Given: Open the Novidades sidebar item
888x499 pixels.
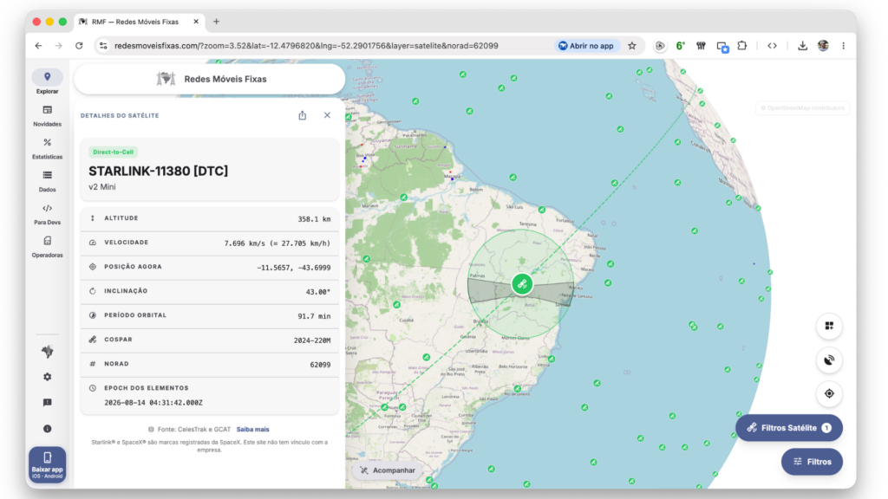Looking at the screenshot, I should pyautogui.click(x=47, y=115).
